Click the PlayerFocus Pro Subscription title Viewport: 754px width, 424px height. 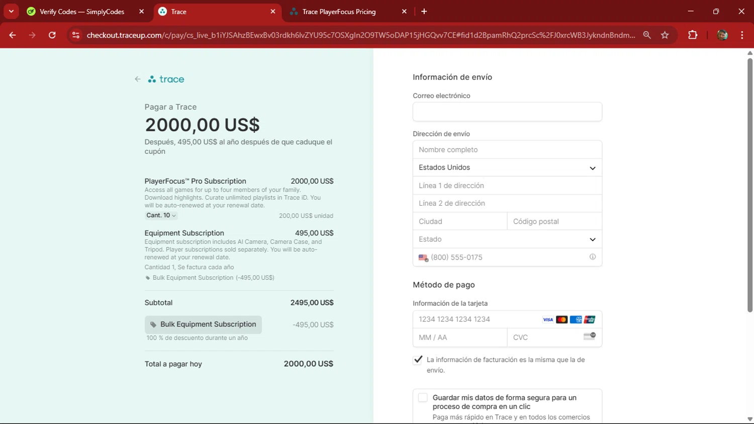(196, 181)
